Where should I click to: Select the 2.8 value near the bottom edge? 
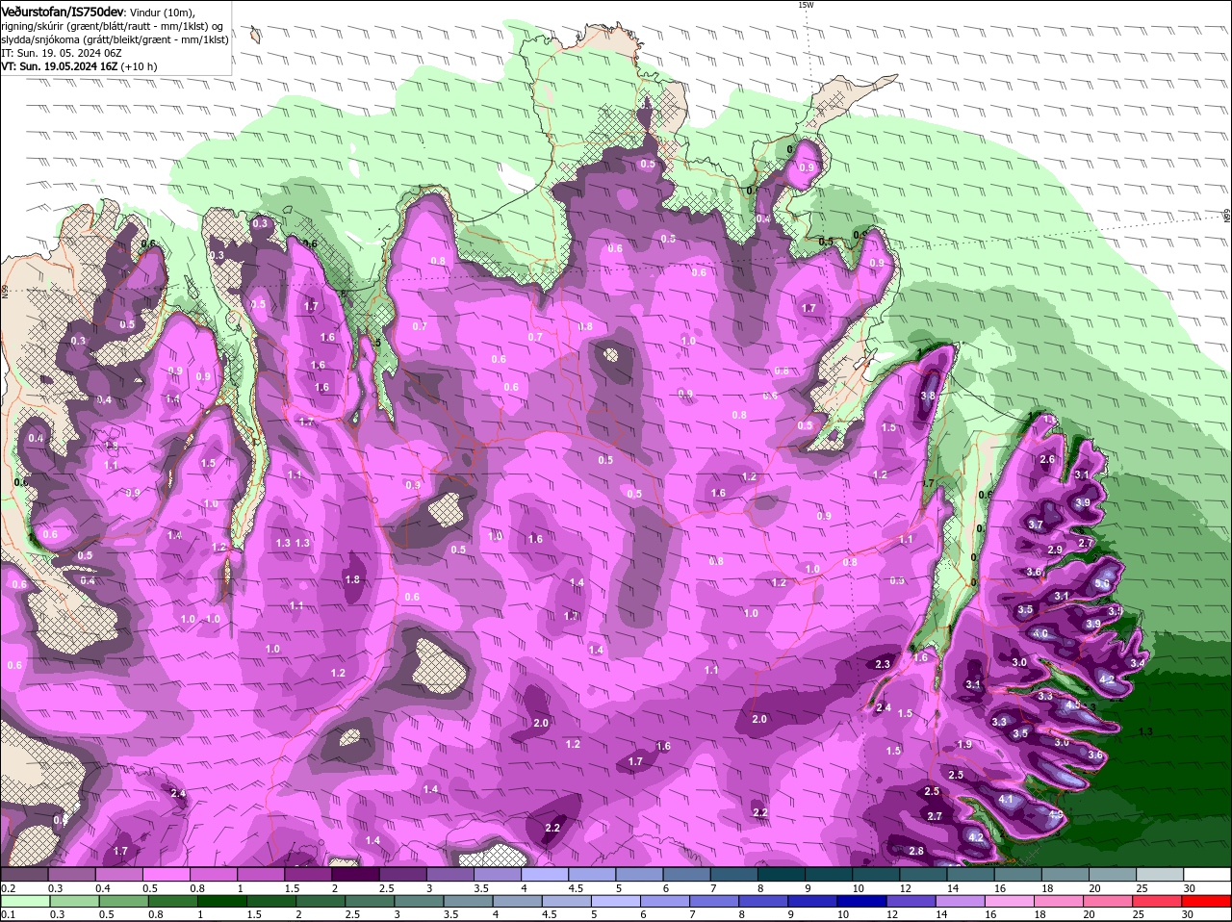click(x=916, y=851)
